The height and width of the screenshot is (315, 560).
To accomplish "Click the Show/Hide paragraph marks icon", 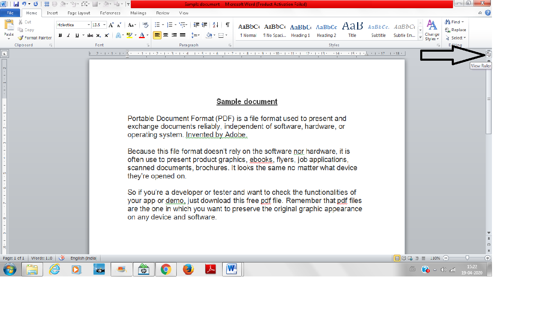I will coord(228,25).
